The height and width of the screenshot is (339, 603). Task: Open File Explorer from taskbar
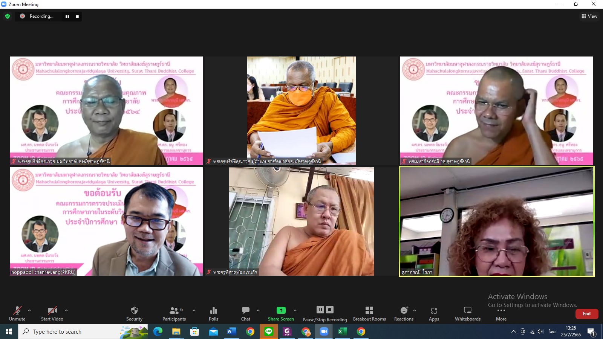pos(176,331)
